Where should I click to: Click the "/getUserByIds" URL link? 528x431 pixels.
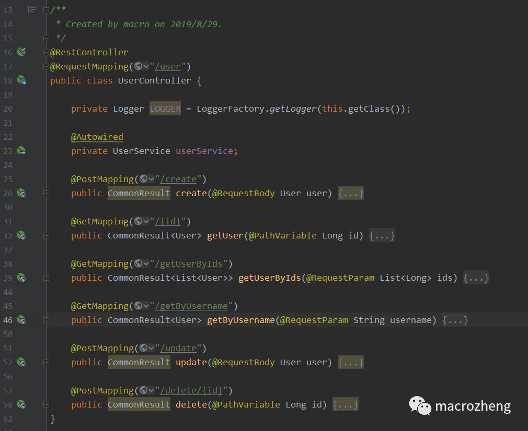[189, 264]
